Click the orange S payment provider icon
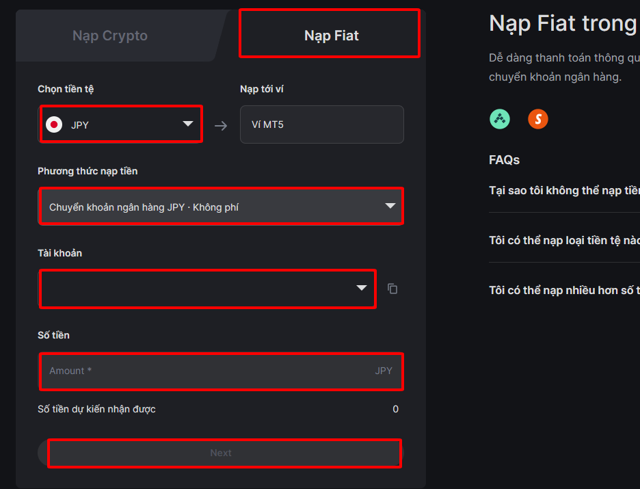The width and height of the screenshot is (640, 489). [x=538, y=119]
